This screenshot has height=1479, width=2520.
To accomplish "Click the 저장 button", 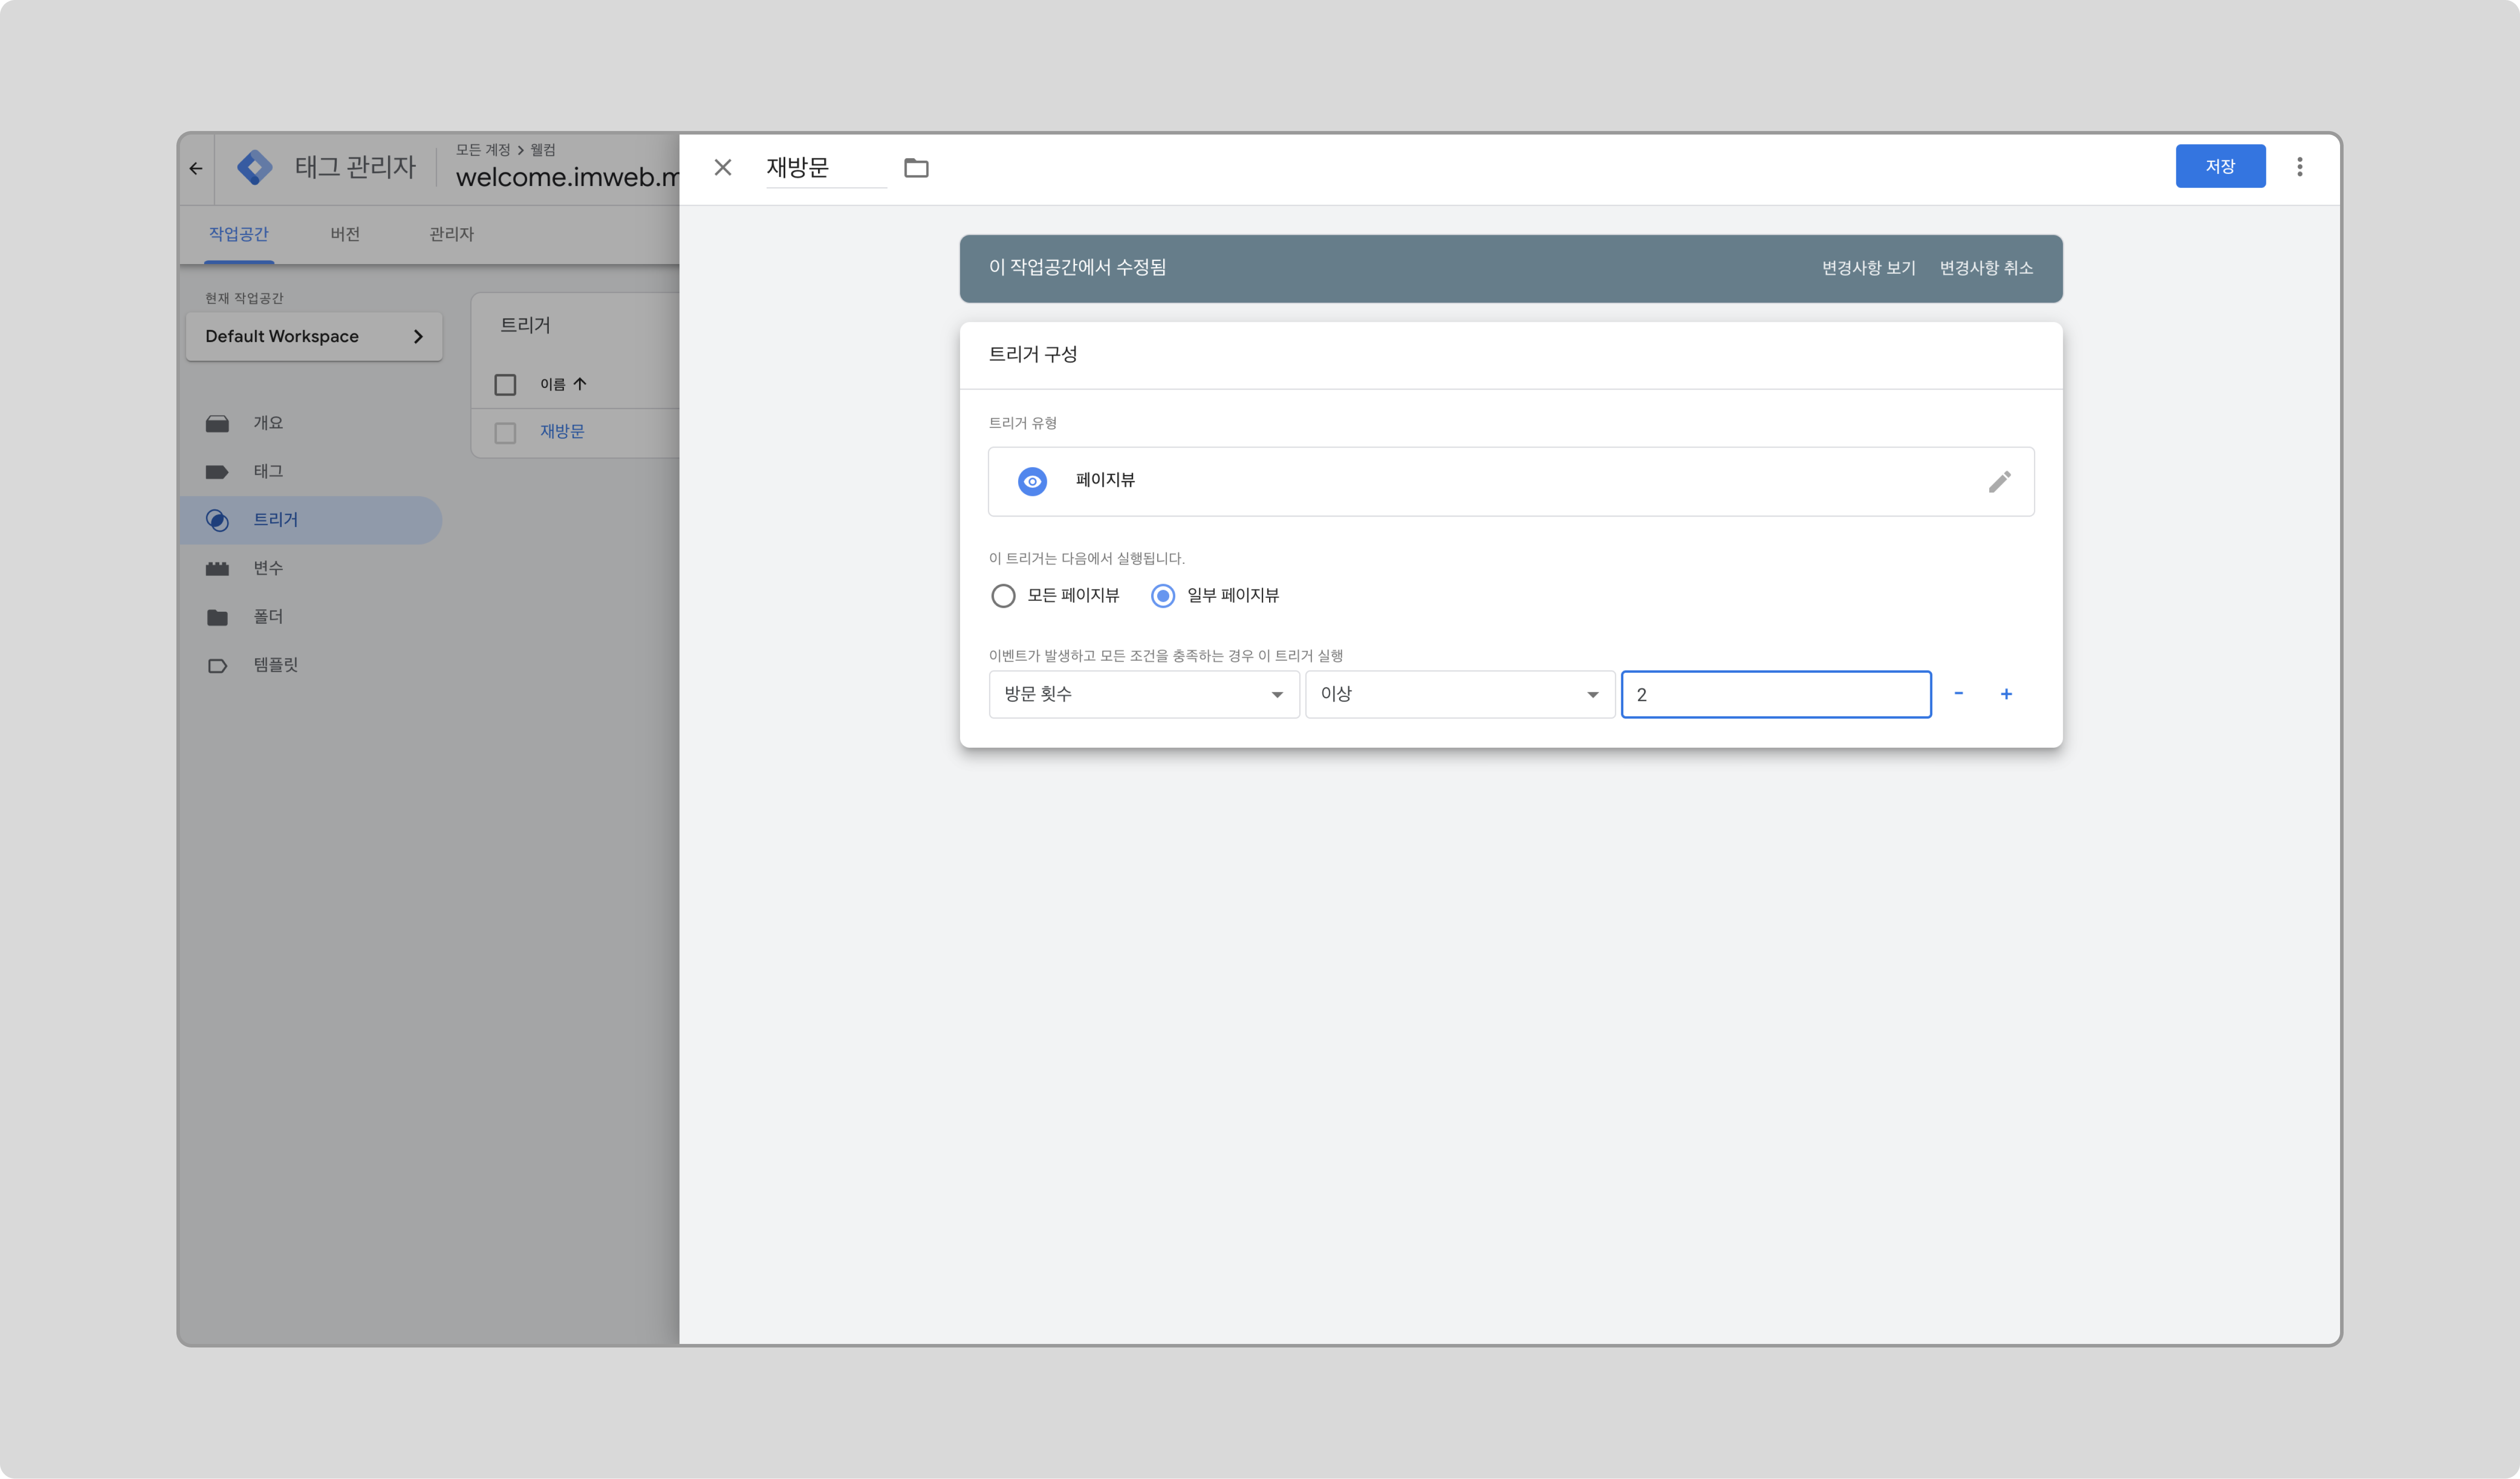I will (2220, 166).
